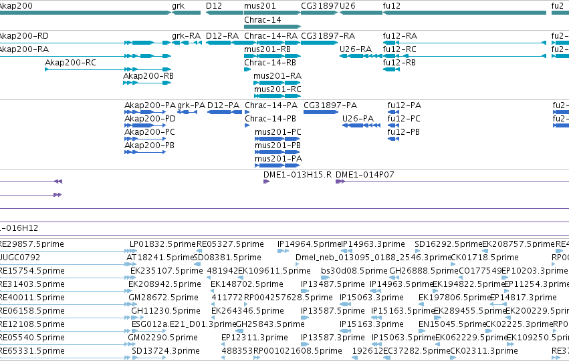Select the GM28672.5prime EST label
569x361 pixels.
163,298
